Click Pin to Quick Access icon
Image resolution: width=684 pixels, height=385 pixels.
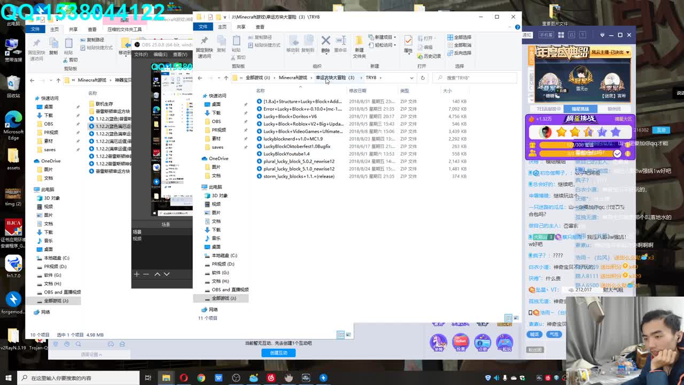tap(204, 45)
